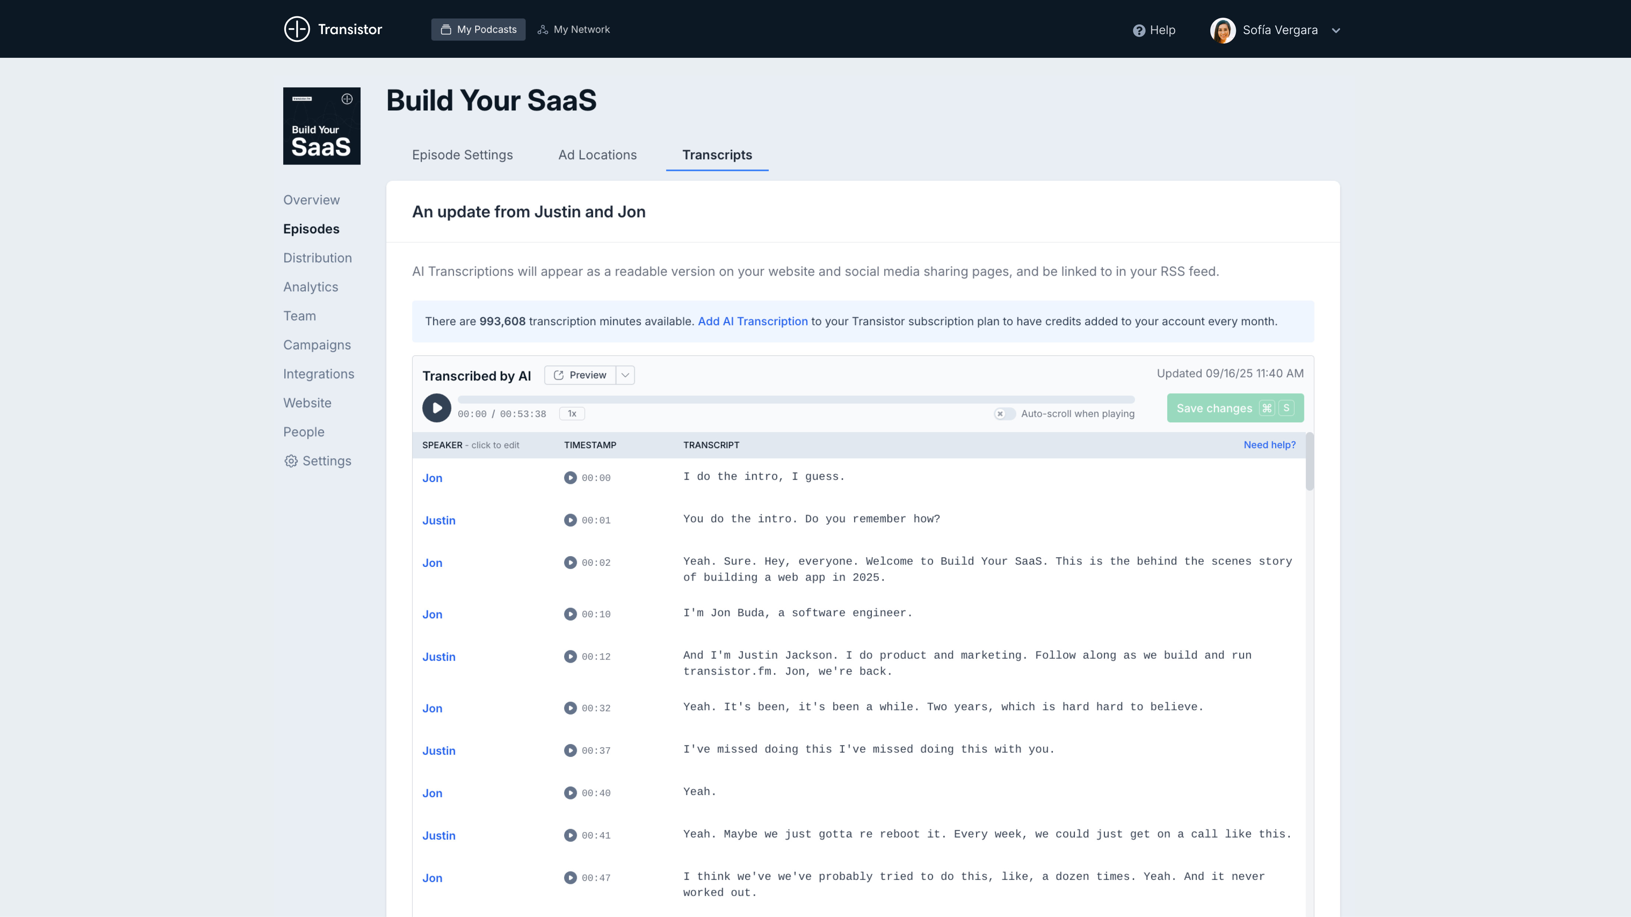Play the episode audio with main play button
The image size is (1631, 917).
pyautogui.click(x=436, y=408)
